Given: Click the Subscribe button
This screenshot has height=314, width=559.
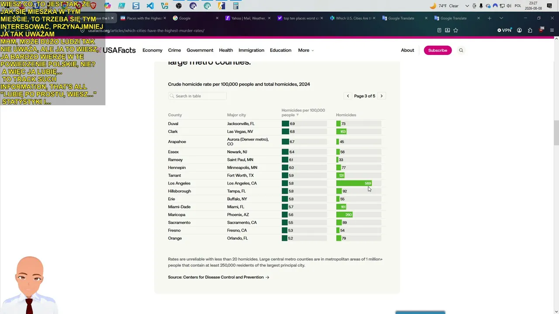Looking at the screenshot, I should (438, 50).
